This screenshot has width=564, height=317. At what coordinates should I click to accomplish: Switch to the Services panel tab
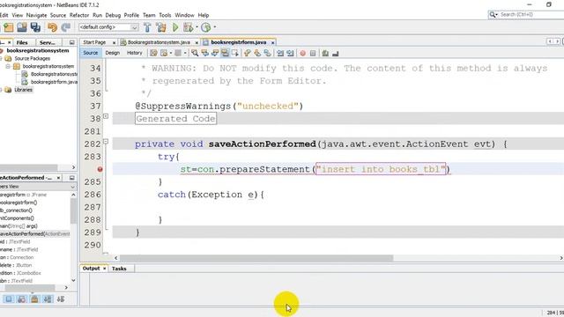47,42
